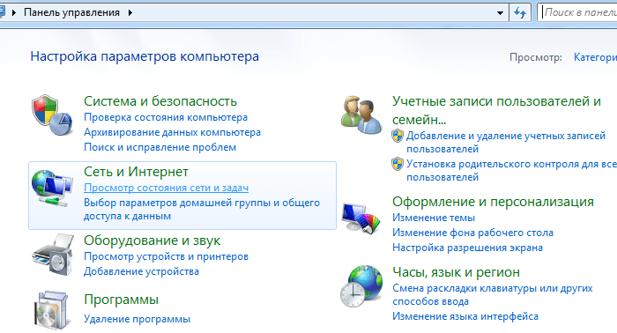The height and width of the screenshot is (333, 617).
Task: Click 'Выбор параметров домашней группы' link
Action: tap(202, 210)
